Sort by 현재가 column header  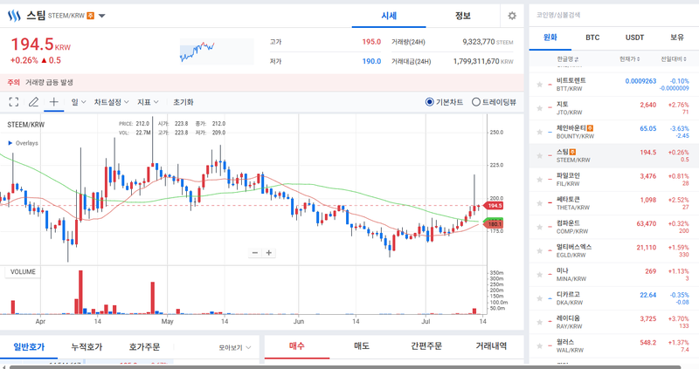[629, 59]
